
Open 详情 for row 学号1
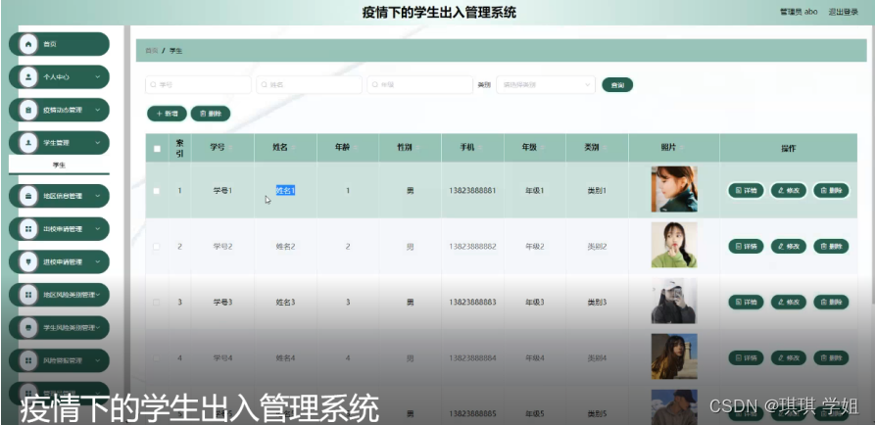[x=746, y=190]
